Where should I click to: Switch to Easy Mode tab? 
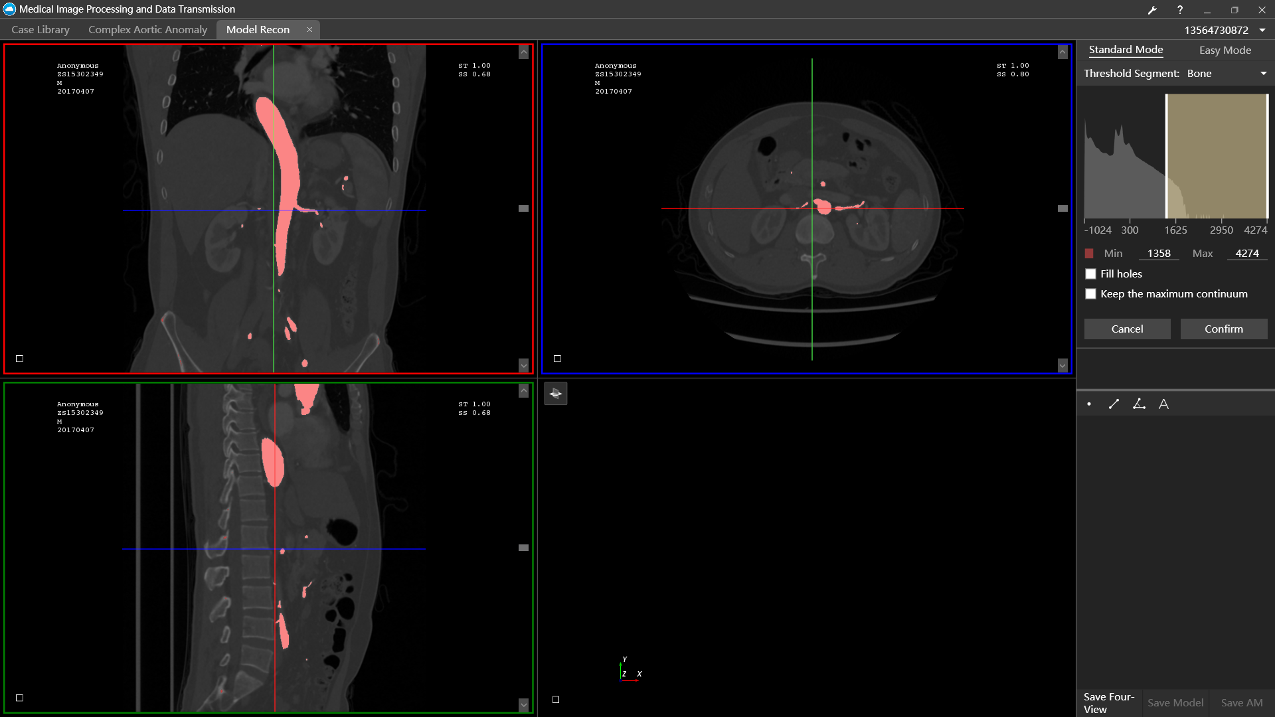click(x=1225, y=50)
